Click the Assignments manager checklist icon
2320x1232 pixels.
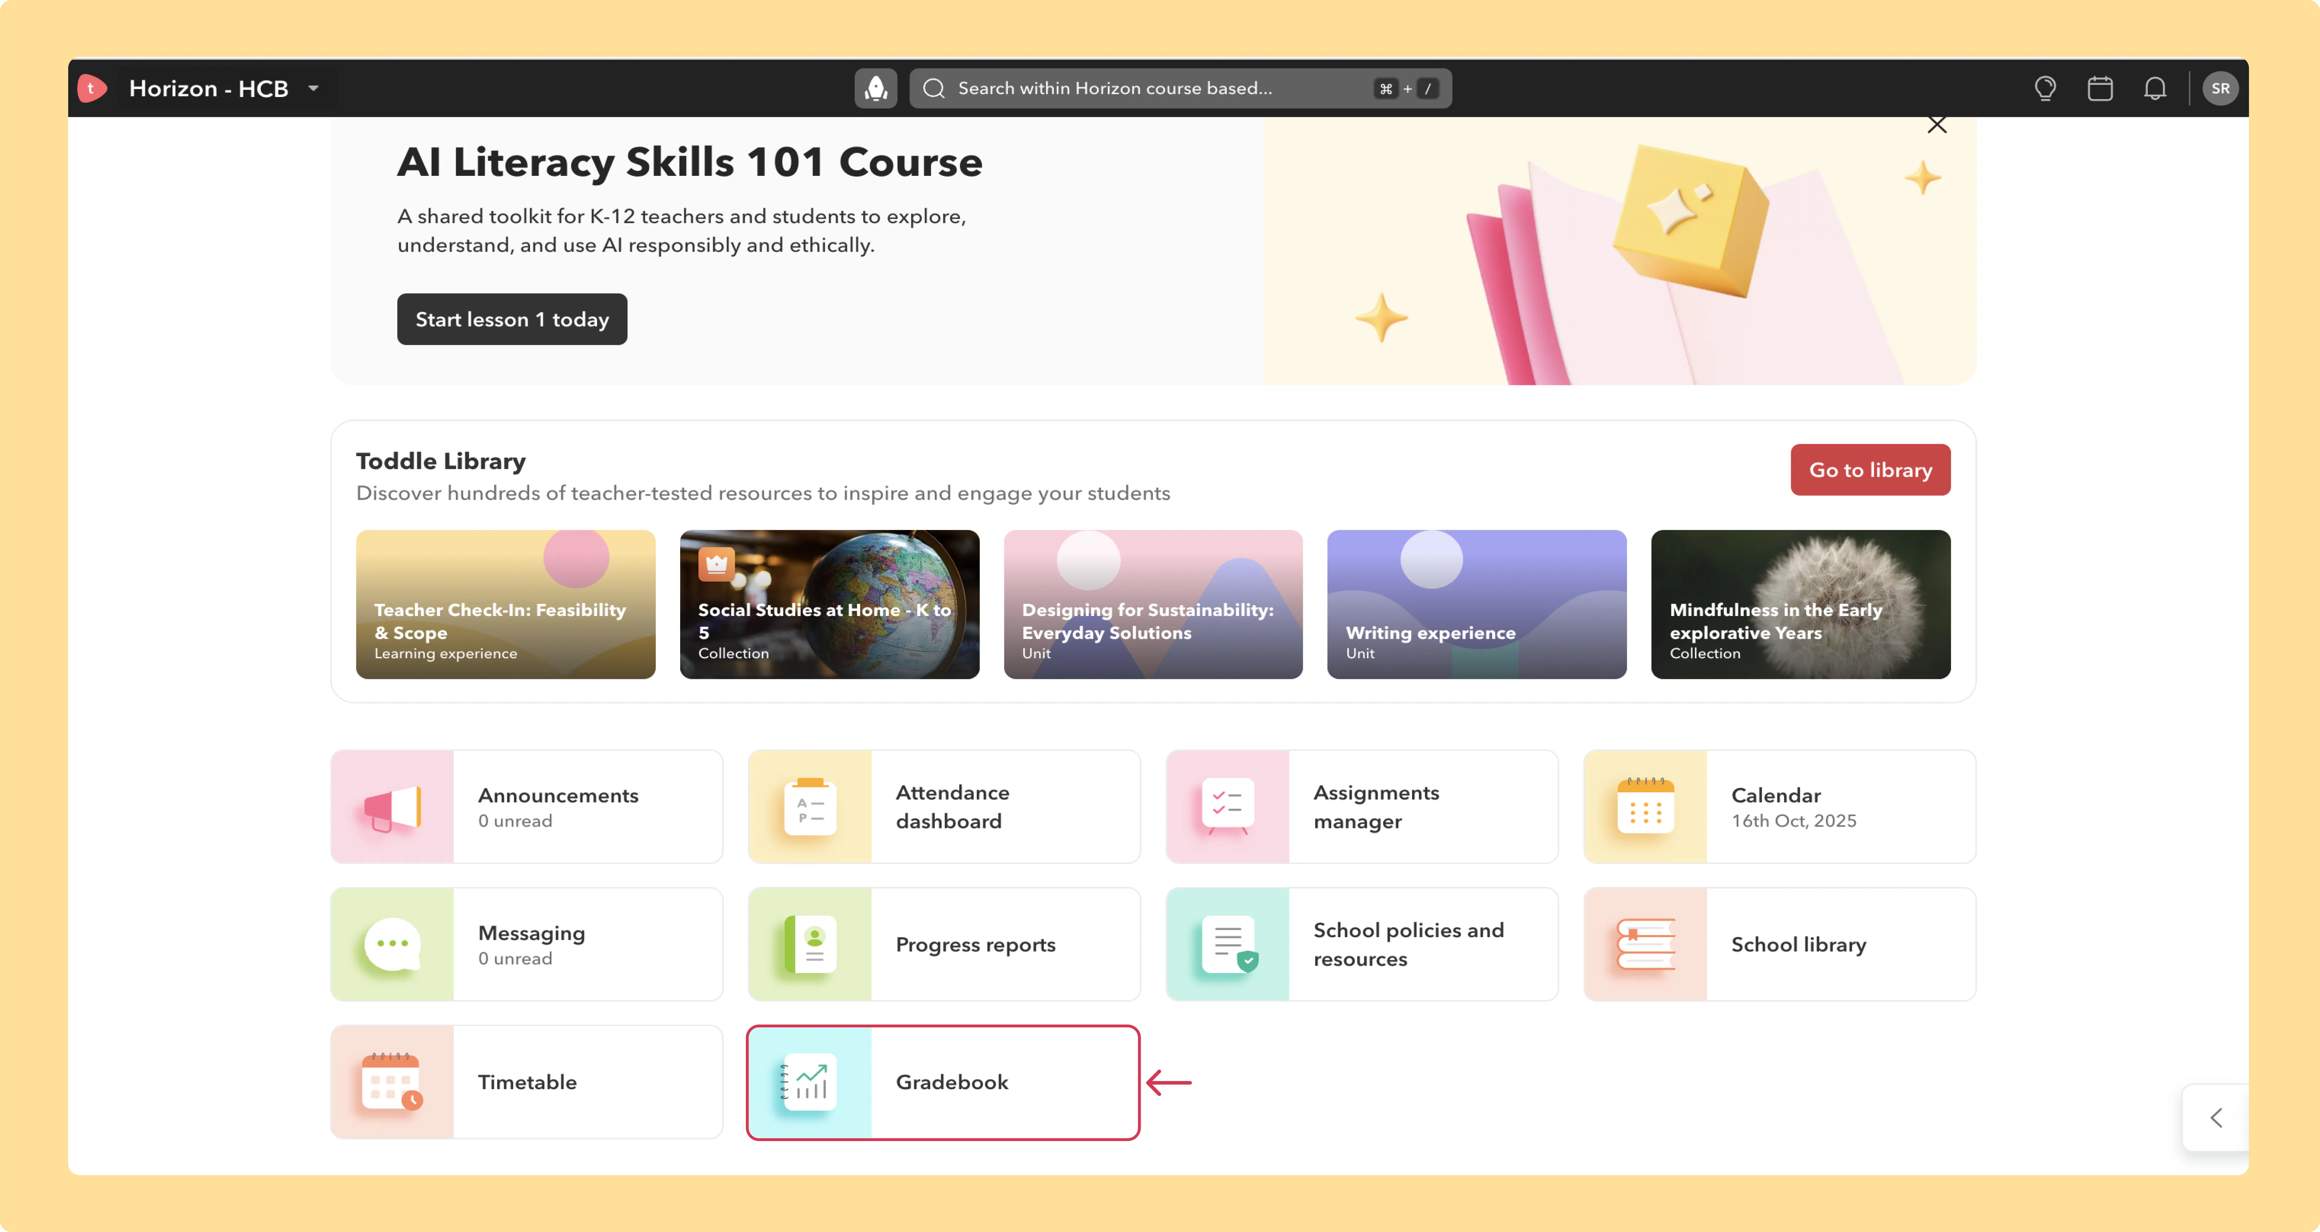click(1227, 807)
